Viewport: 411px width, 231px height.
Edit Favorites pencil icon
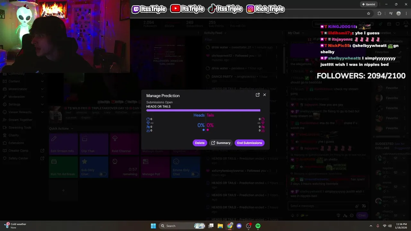pyautogui.click(x=400, y=52)
